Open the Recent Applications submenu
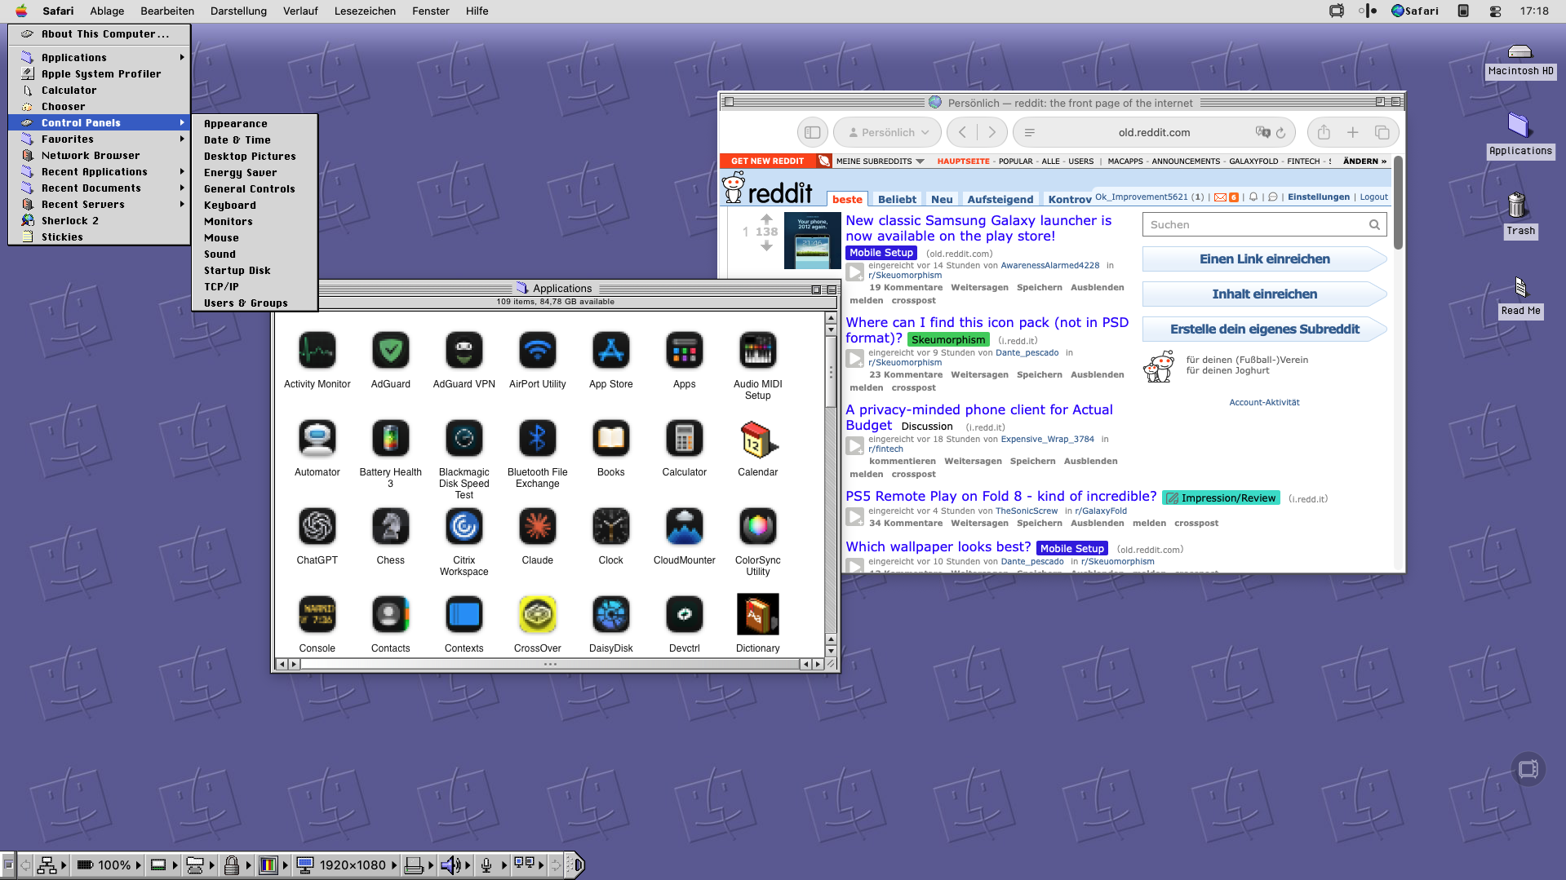Image resolution: width=1566 pixels, height=880 pixels. click(100, 172)
